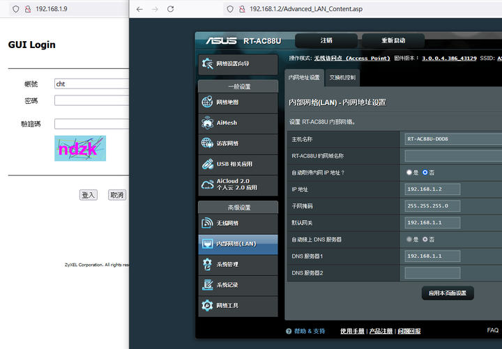Open the network map globe icon

(207, 102)
